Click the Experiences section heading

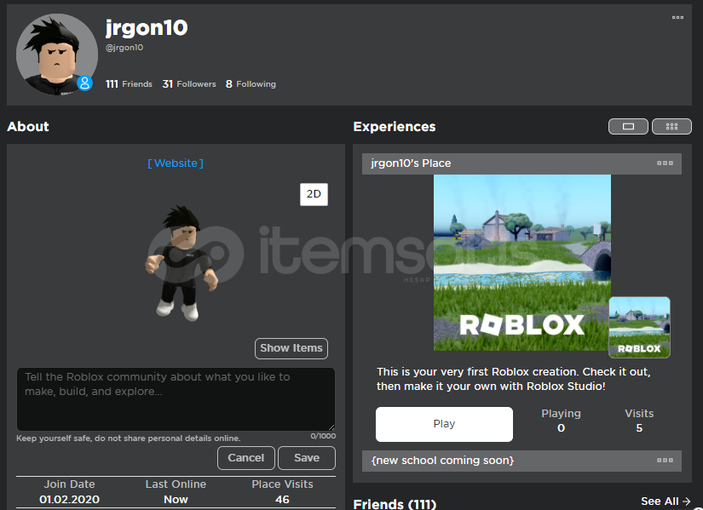pos(395,126)
